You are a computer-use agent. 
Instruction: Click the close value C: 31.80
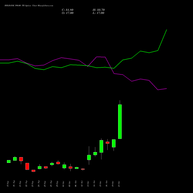[x=68, y=10]
